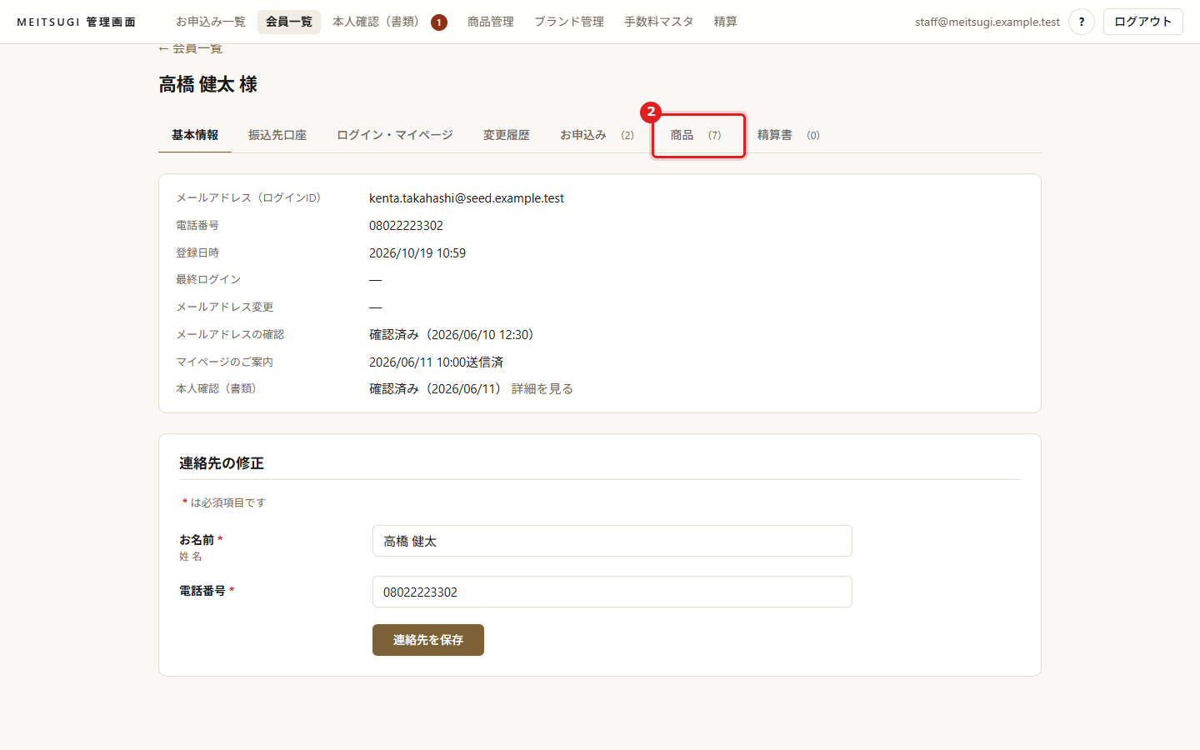Open ブランド管理 navigation item

pos(569,22)
